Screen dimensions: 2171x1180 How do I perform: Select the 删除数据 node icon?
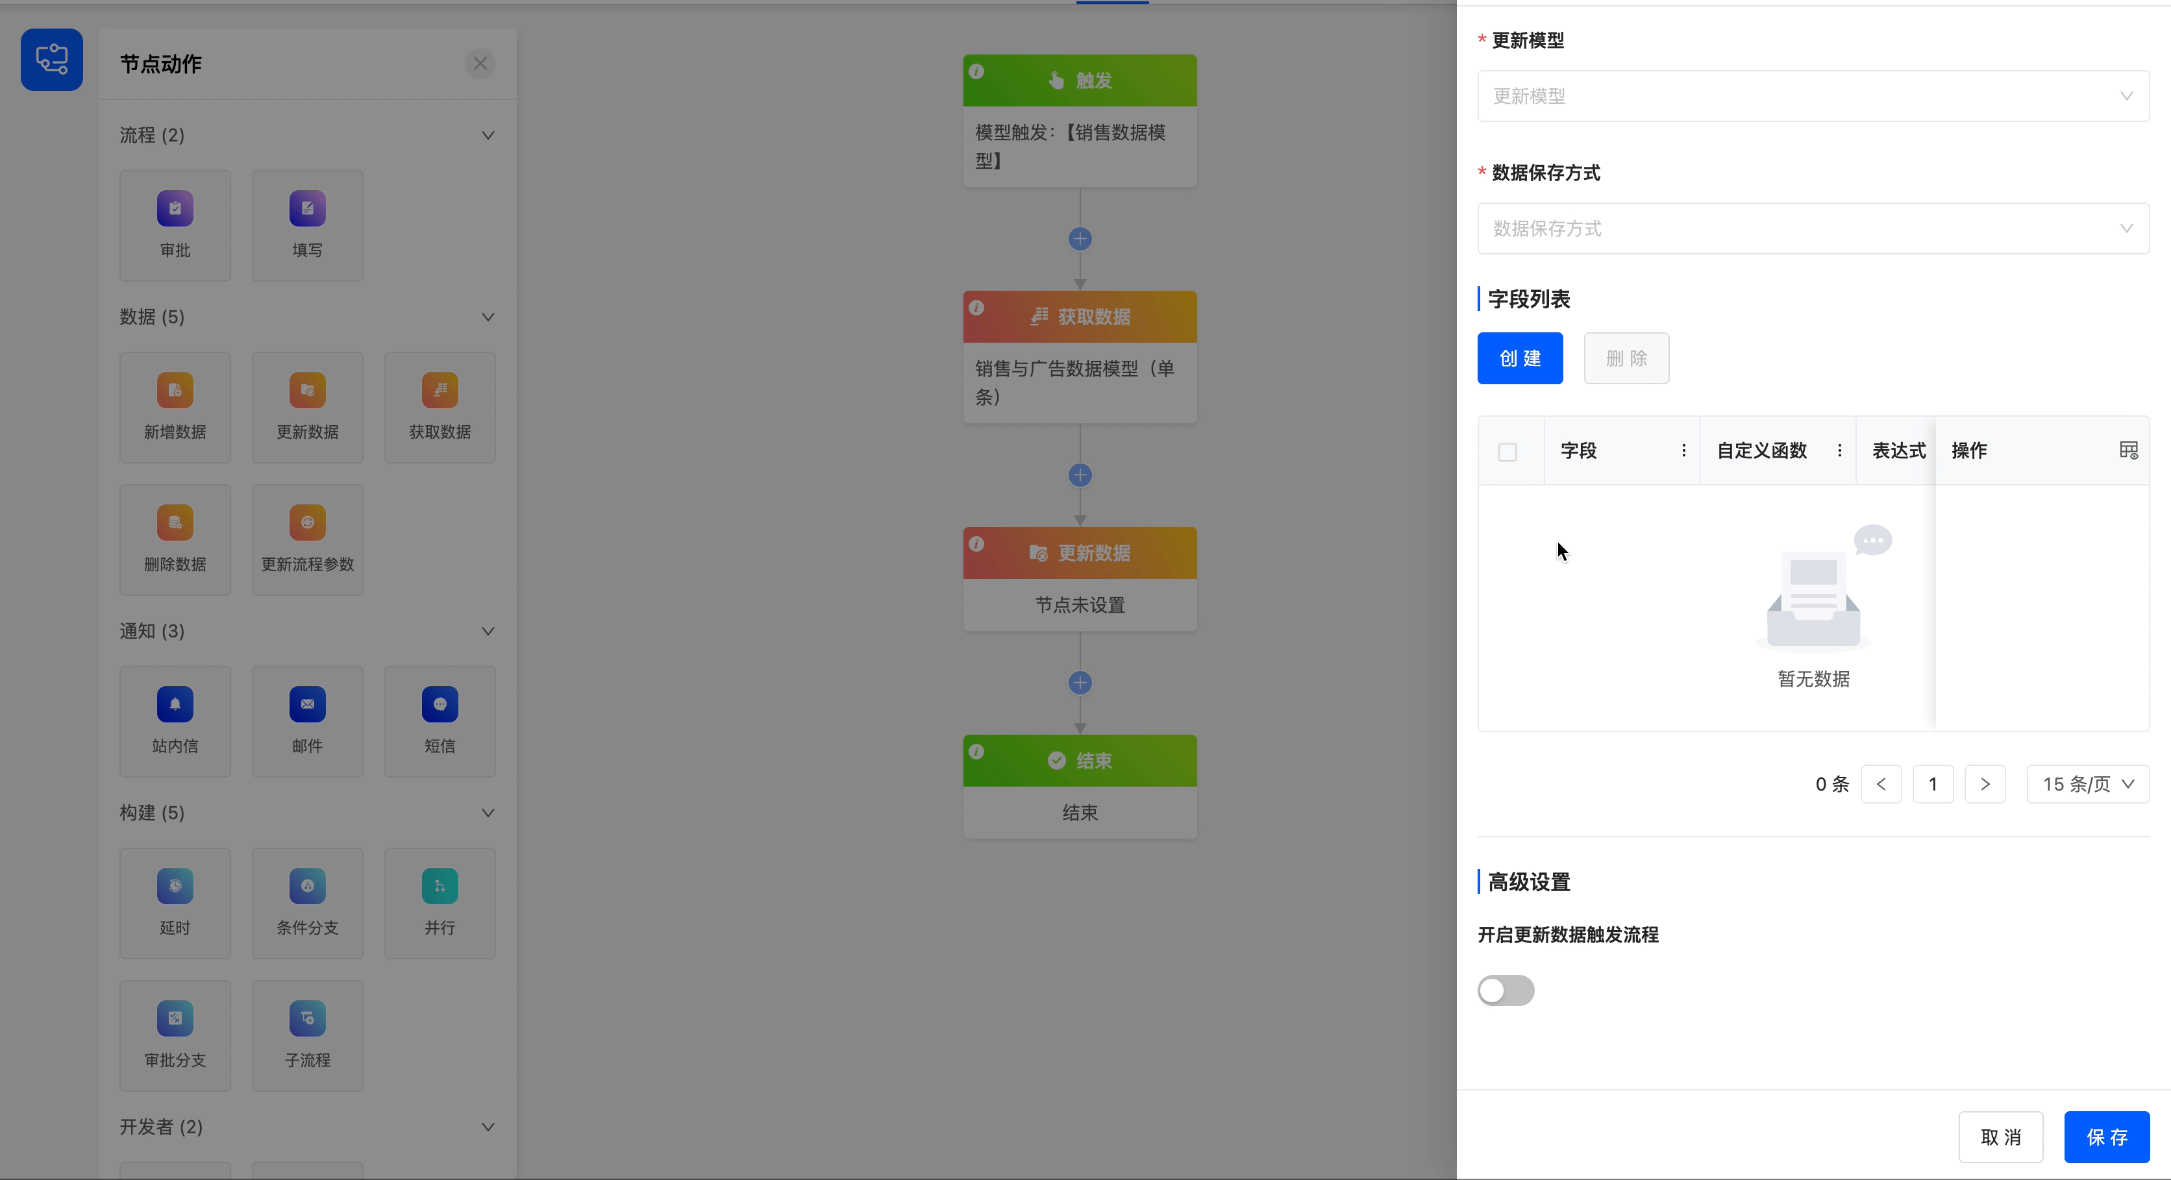point(175,523)
